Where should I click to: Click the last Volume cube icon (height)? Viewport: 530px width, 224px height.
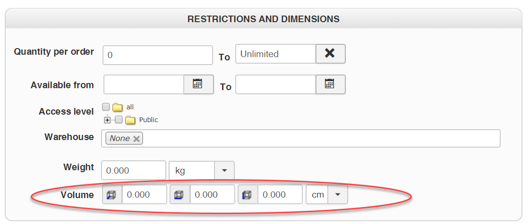[247, 195]
